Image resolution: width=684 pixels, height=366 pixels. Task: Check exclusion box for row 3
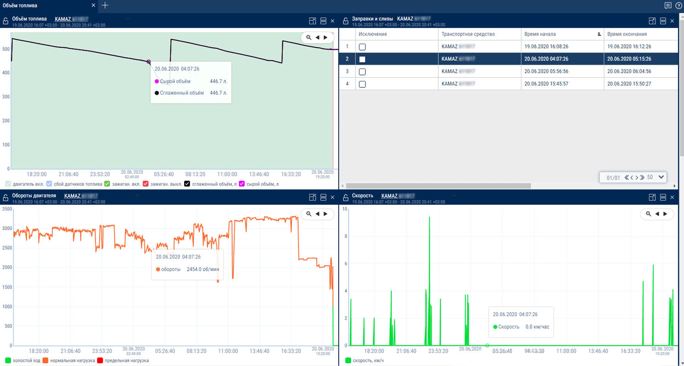point(362,72)
